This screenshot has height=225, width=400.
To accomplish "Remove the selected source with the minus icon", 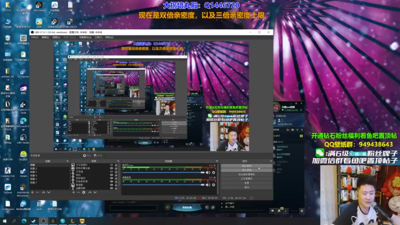I will click(x=78, y=192).
